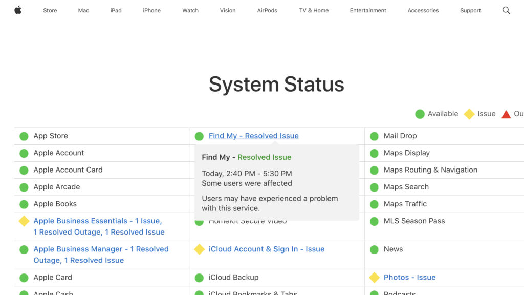This screenshot has width=524, height=295.
Task: Open the Photos - Issue status link
Action: point(409,277)
